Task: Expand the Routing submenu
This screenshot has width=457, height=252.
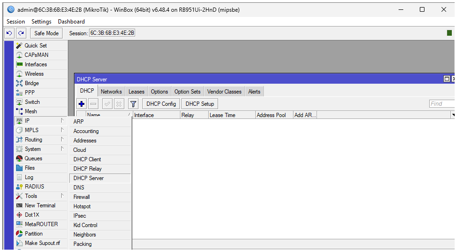Action: 62,139
